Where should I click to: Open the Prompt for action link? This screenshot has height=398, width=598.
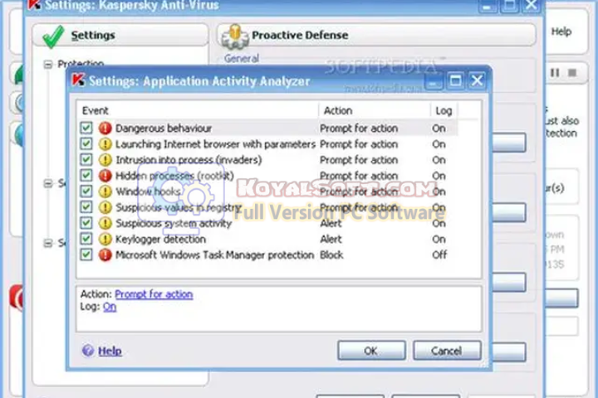(x=154, y=294)
